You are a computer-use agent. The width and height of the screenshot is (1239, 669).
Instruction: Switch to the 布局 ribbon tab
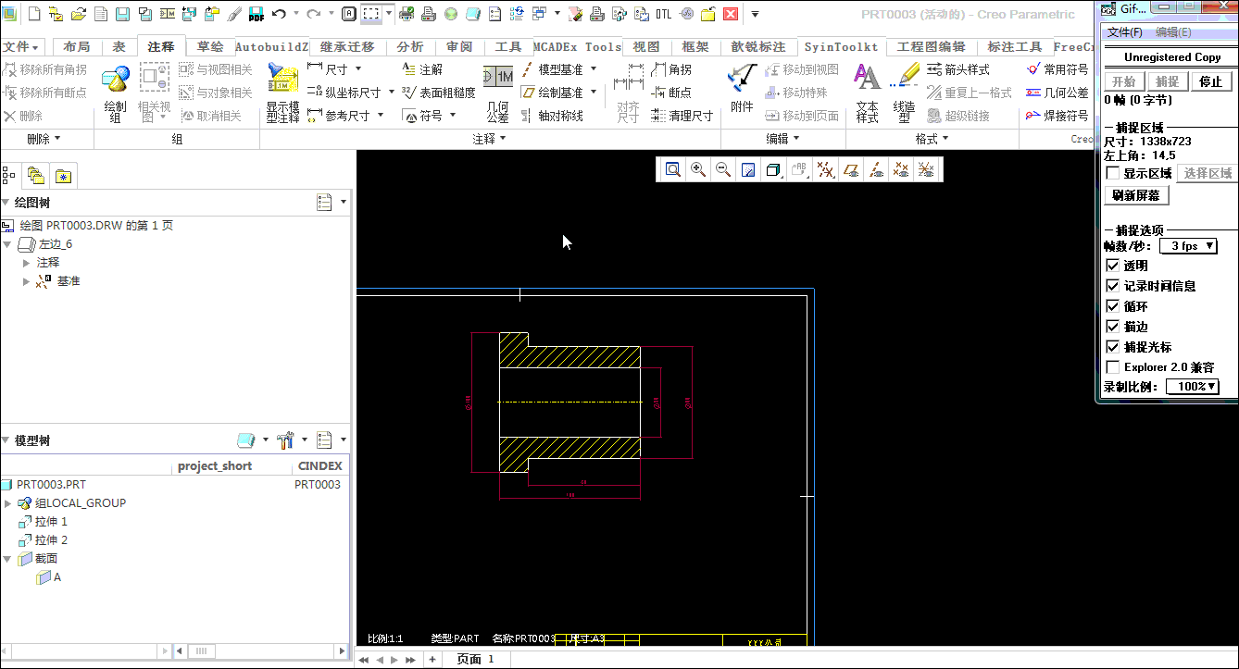point(77,46)
